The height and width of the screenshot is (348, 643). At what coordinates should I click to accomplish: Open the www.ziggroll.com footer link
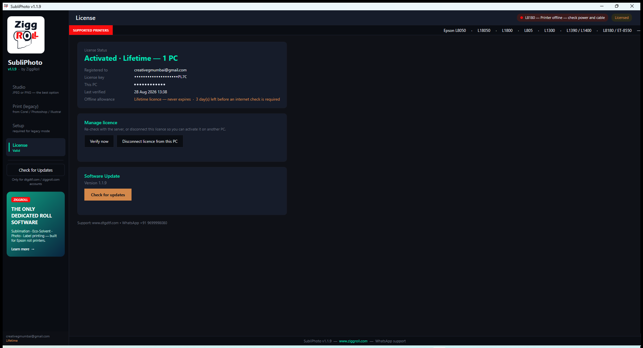(x=353, y=341)
